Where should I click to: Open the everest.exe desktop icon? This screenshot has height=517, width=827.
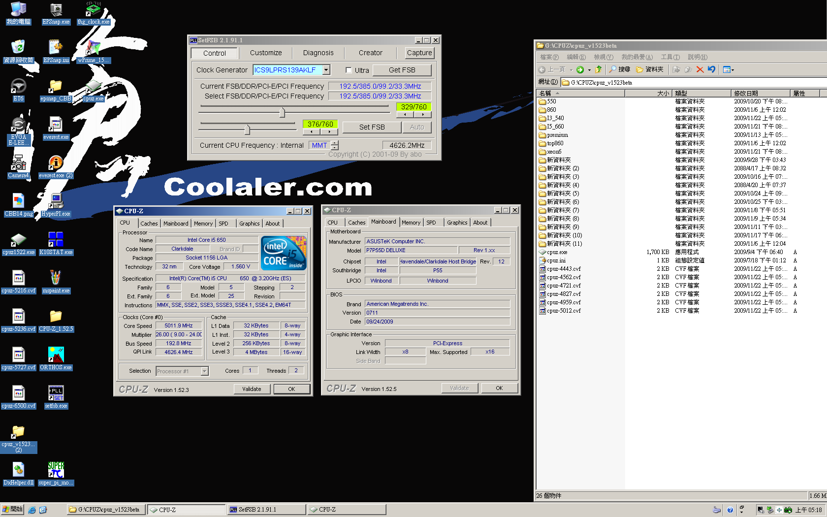coord(56,129)
